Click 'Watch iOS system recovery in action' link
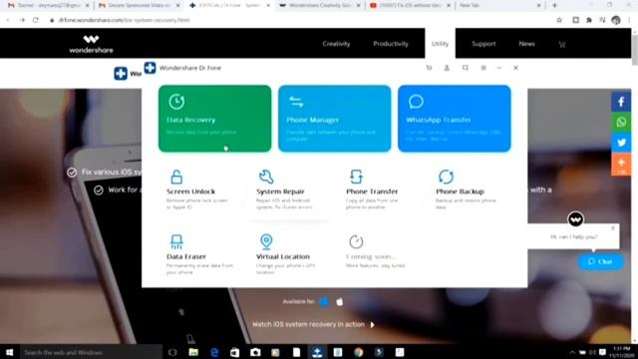The image size is (638, 359). point(313,324)
